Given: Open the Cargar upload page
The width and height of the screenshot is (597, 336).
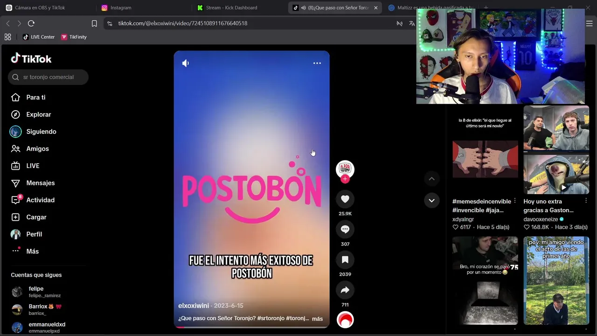Looking at the screenshot, I should pos(28,217).
